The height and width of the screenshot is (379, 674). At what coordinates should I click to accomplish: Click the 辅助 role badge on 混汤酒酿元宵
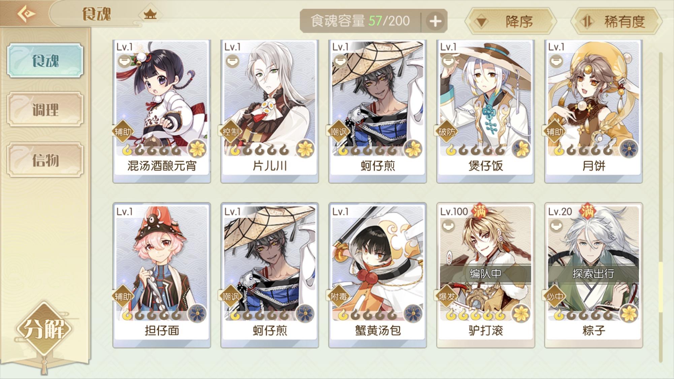[123, 132]
